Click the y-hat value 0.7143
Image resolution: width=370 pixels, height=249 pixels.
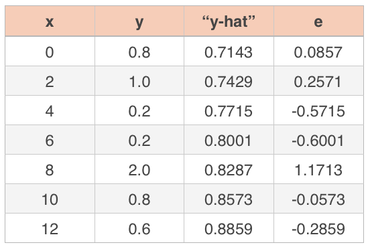point(229,52)
